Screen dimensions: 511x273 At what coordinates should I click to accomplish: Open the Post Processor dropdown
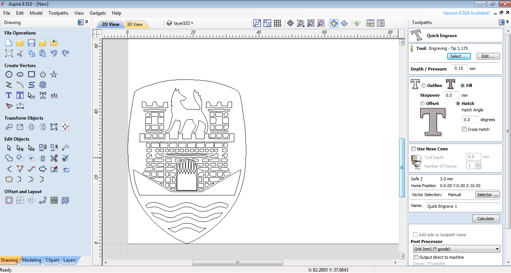click(456, 249)
